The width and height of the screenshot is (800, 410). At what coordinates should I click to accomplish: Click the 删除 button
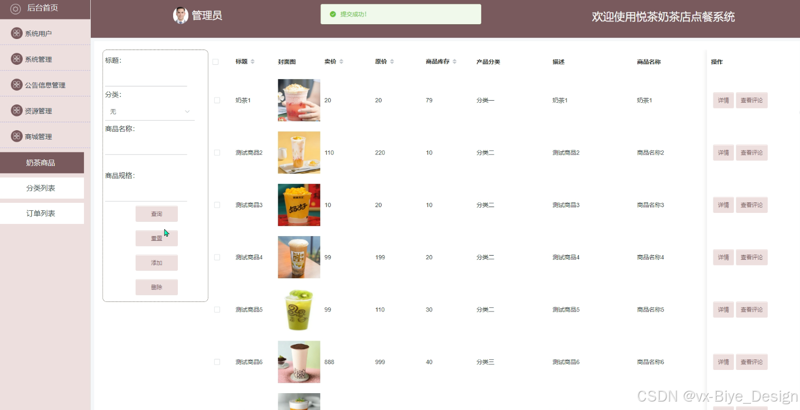point(157,287)
